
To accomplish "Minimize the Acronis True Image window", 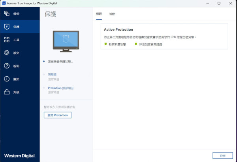I will [x=208, y=3].
